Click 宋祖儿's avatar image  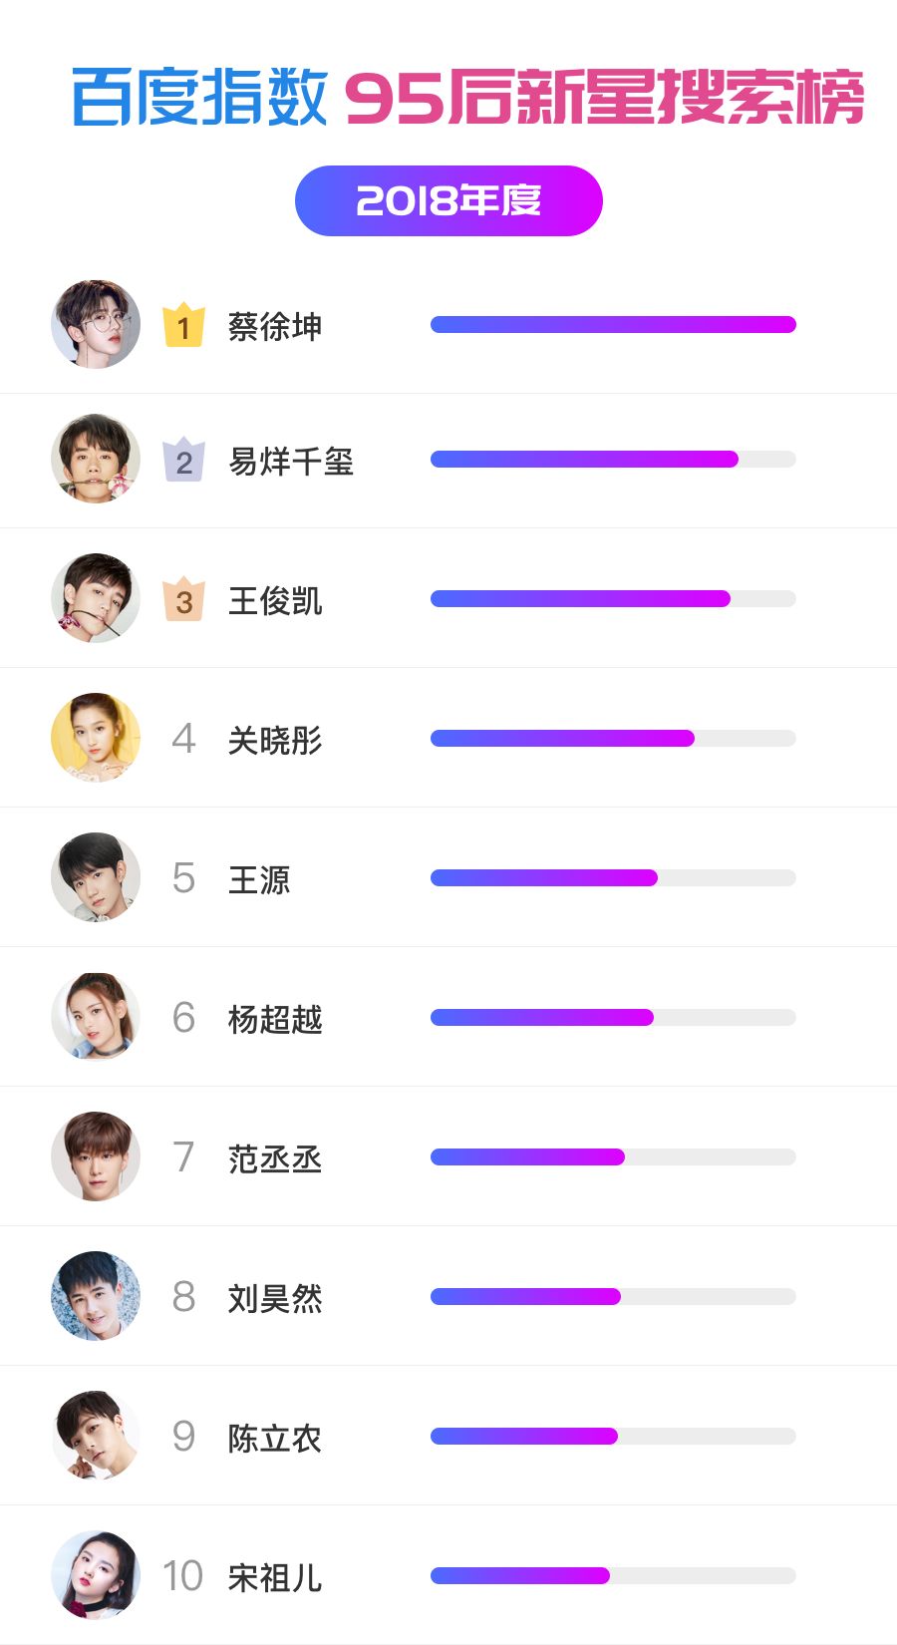tap(96, 1575)
